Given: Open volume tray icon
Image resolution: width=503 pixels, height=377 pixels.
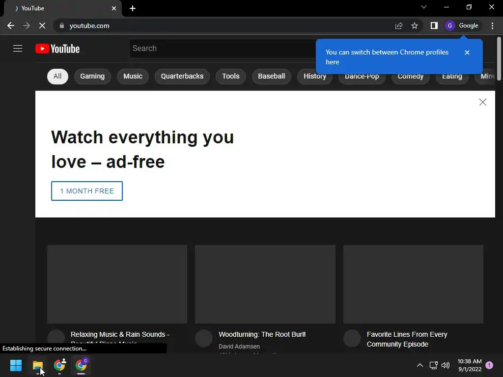Looking at the screenshot, I should tap(446, 365).
